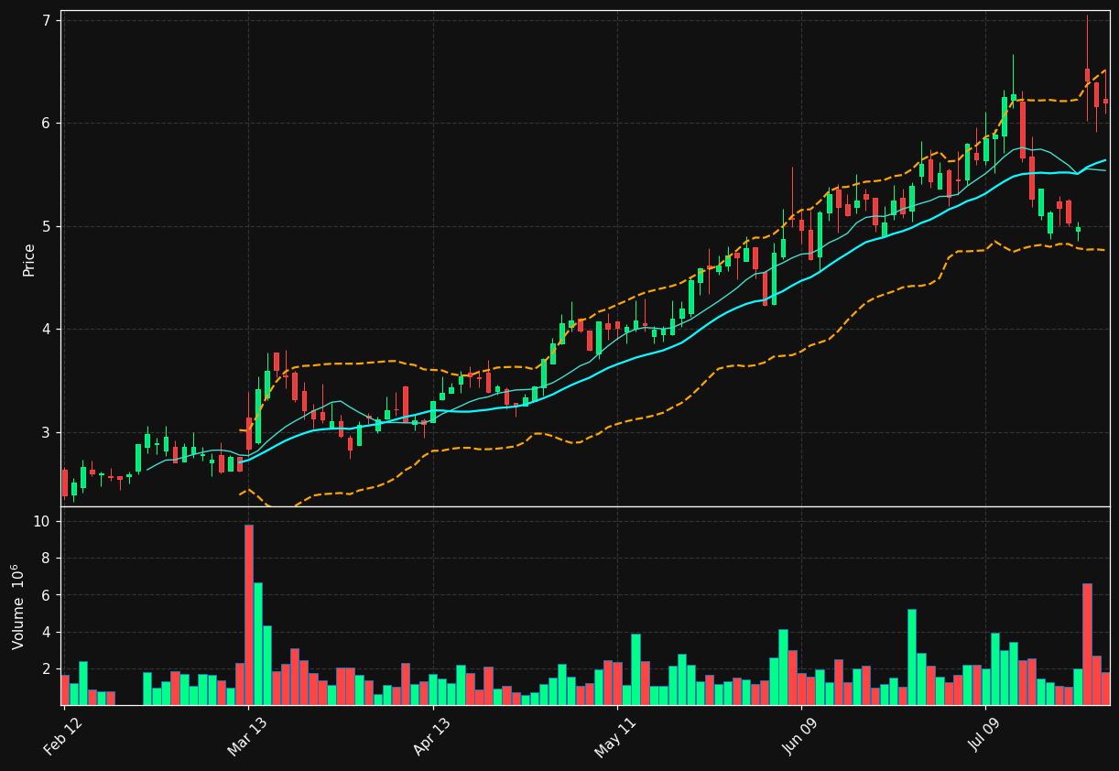Click price axis value 5
Viewport: 1119px width, 771px height.
[x=48, y=226]
